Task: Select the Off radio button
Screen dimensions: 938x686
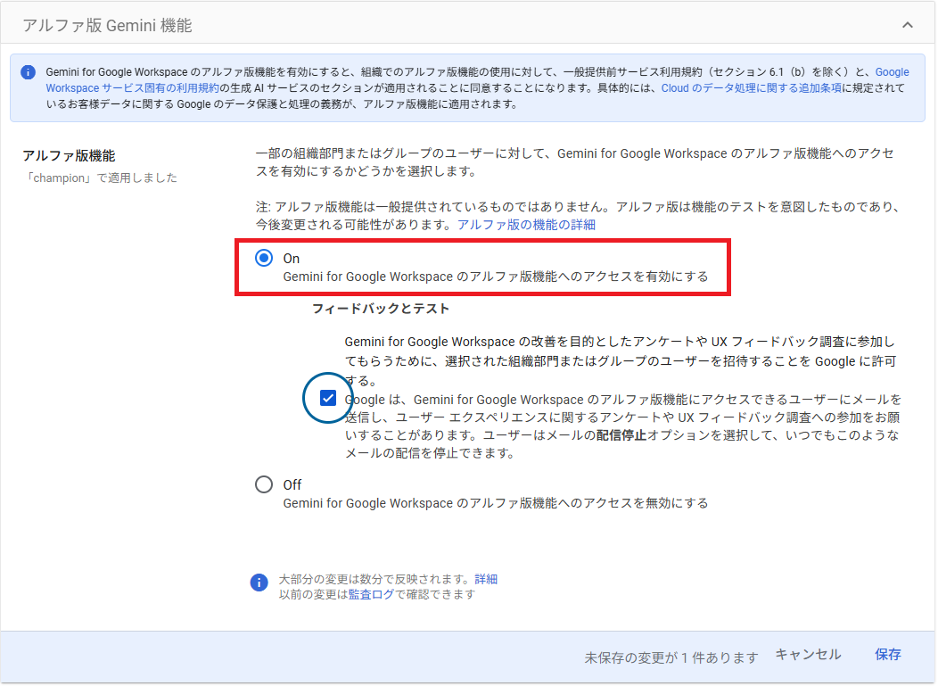Action: 264,484
